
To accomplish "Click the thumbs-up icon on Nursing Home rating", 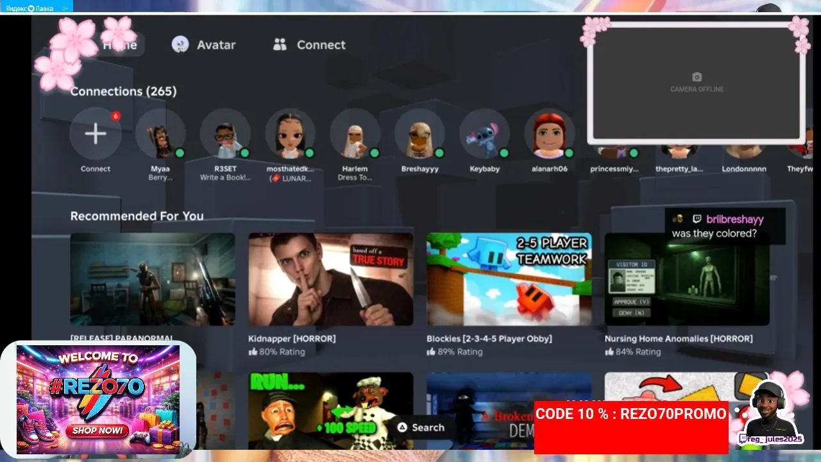I will pyautogui.click(x=609, y=352).
